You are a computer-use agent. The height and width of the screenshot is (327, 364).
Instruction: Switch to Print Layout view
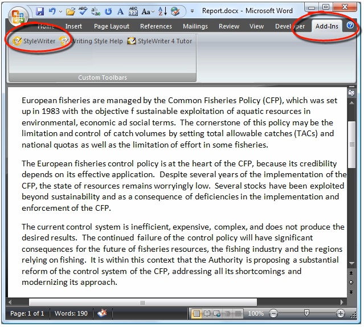197,314
